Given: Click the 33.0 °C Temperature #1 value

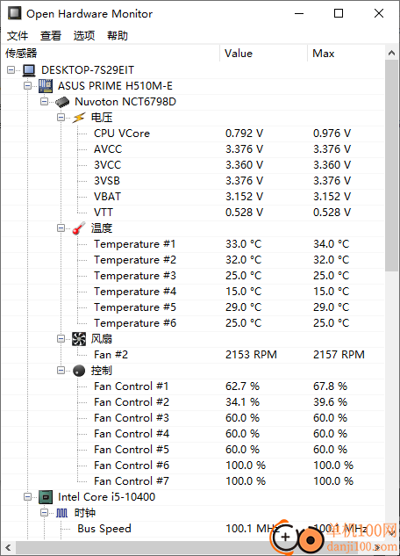Looking at the screenshot, I should pos(244,244).
